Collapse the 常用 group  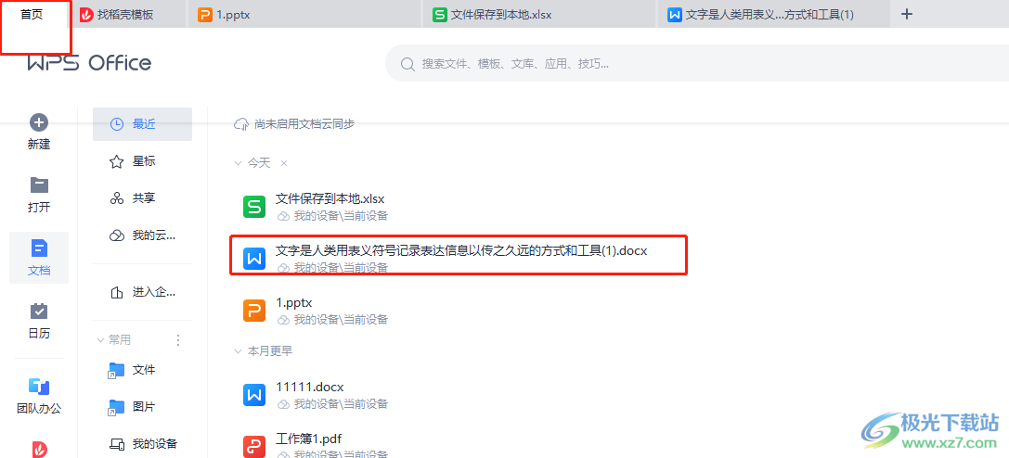[x=100, y=340]
